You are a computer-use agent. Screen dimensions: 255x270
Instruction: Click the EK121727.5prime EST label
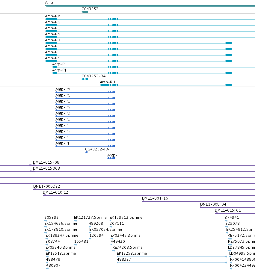tap(90, 218)
